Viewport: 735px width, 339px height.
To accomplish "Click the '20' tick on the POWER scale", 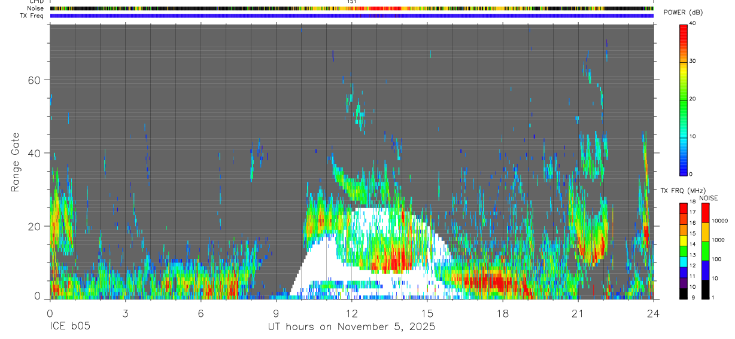I will click(693, 99).
